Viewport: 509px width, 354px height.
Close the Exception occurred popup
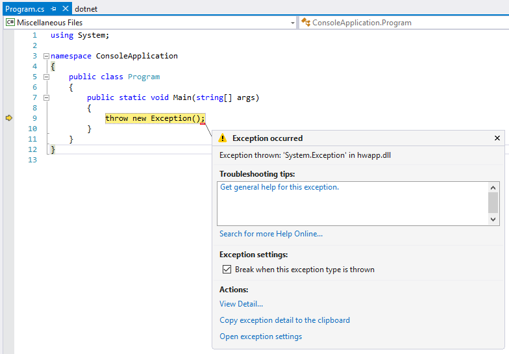click(x=497, y=138)
